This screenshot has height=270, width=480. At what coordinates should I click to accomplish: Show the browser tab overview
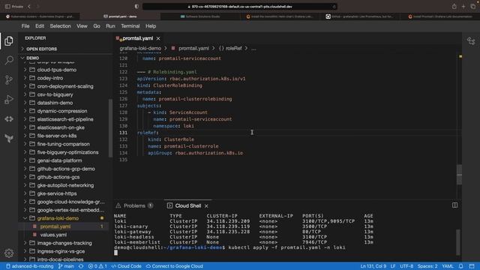tap(473, 7)
